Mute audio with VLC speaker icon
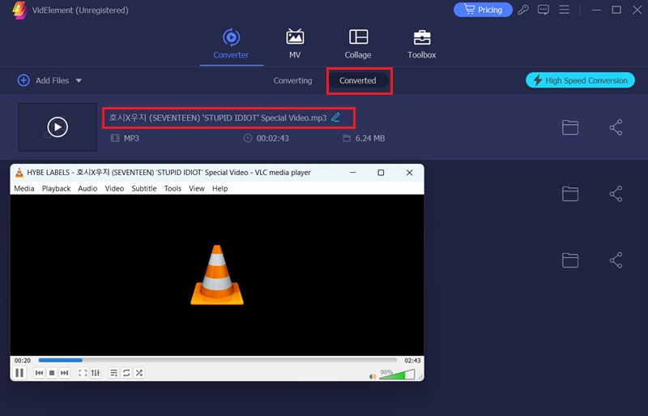 tap(373, 376)
